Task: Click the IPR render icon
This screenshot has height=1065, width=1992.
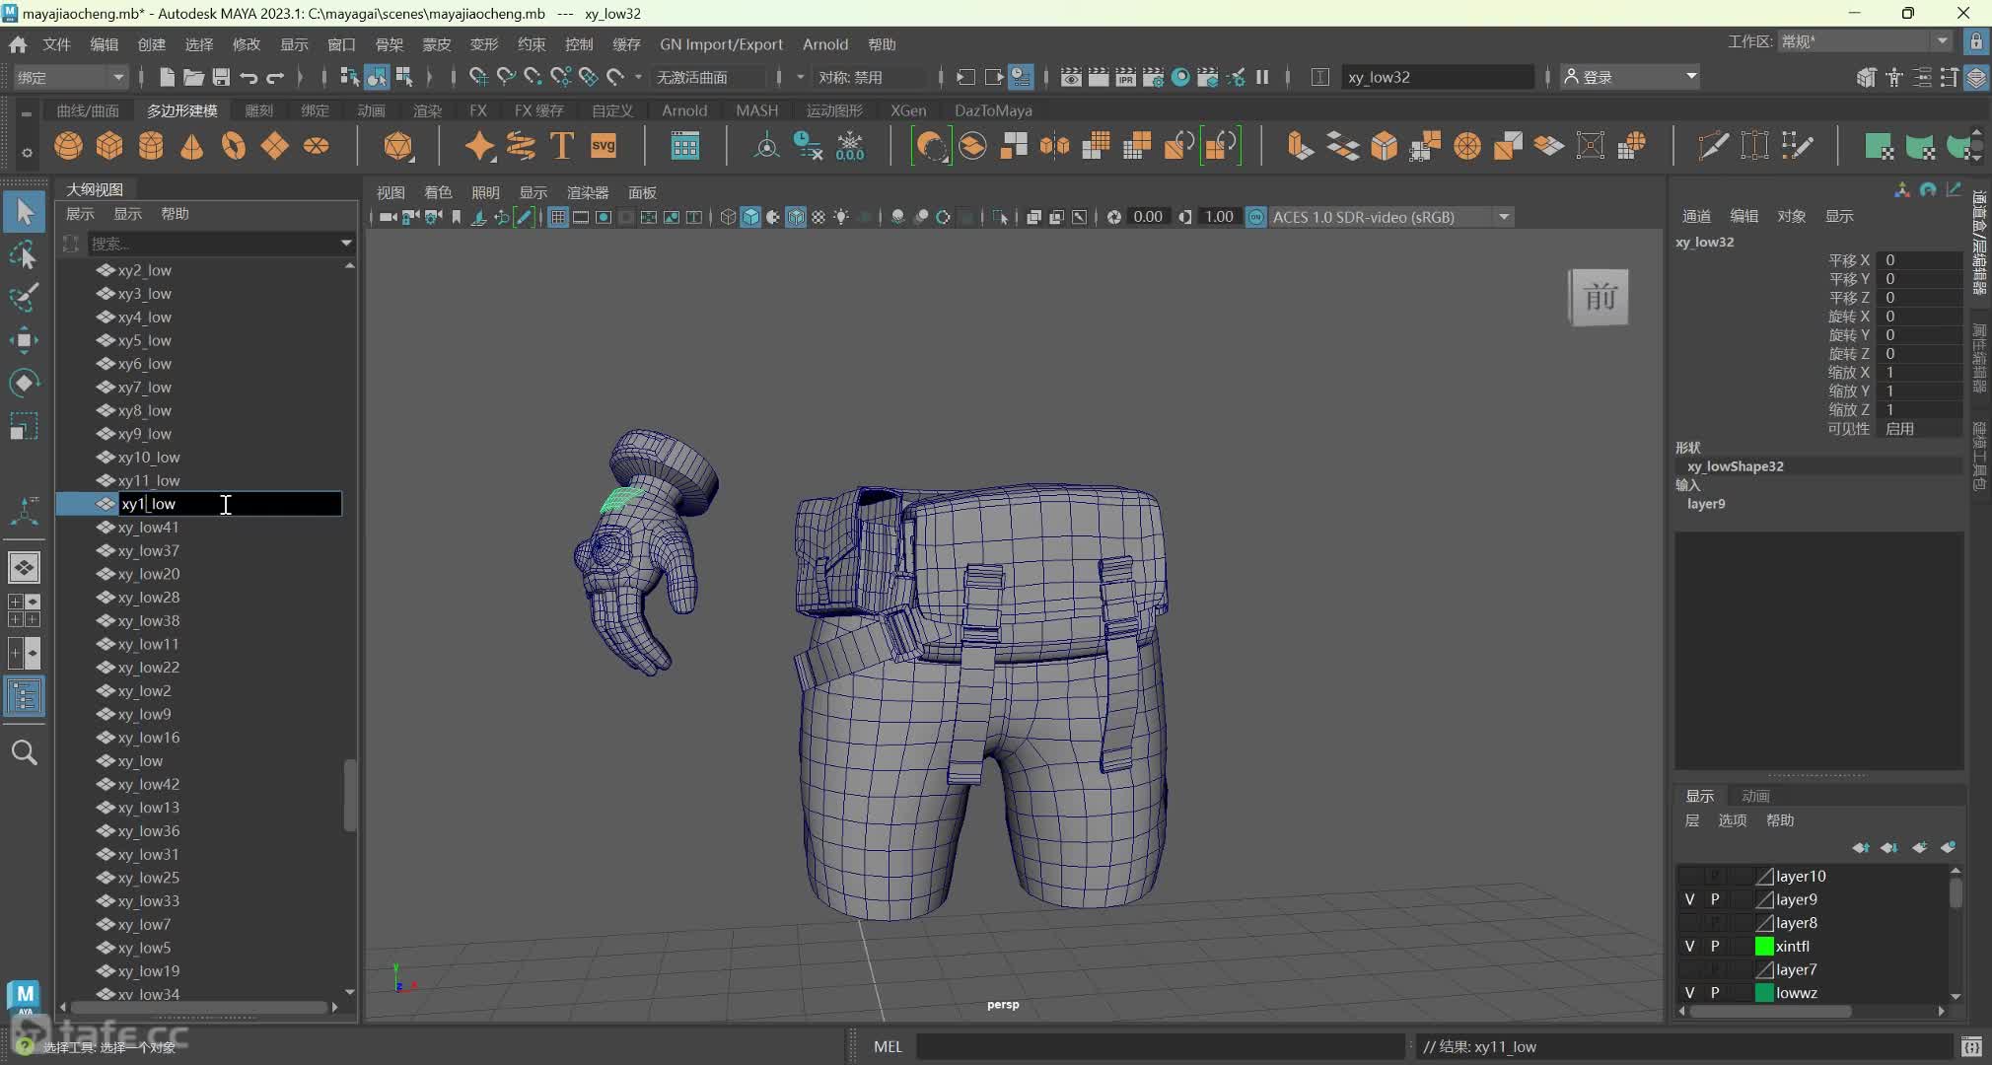Action: coord(1125,77)
